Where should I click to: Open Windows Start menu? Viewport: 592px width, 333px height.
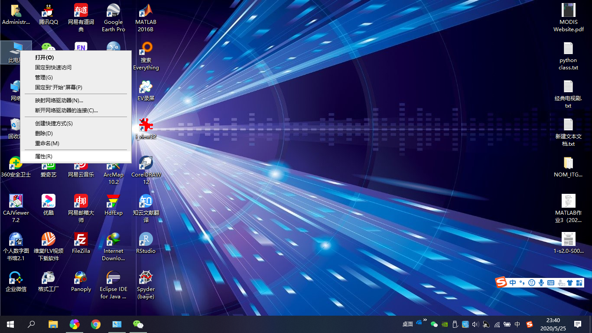pyautogui.click(x=10, y=324)
